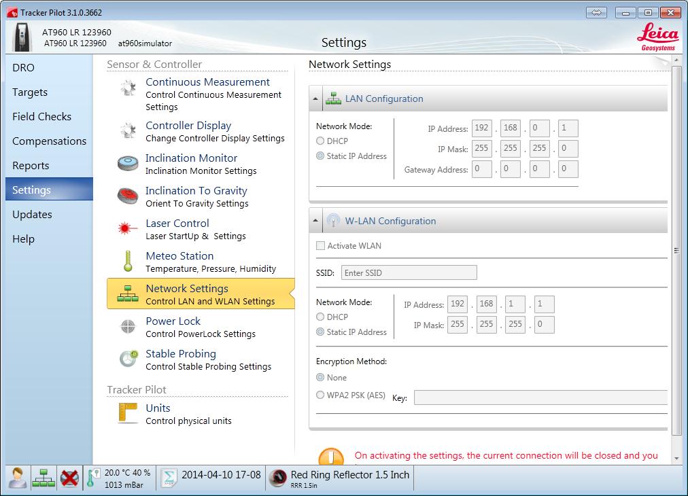Open the Reports section

30,165
